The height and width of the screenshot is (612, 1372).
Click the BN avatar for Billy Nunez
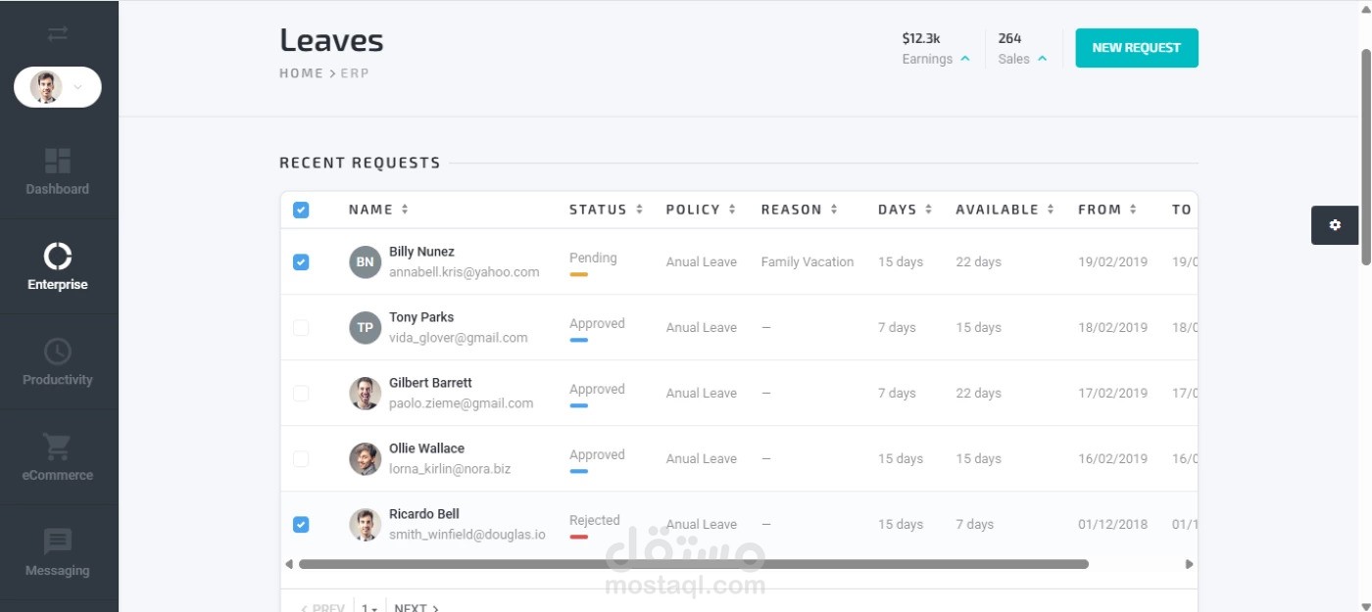pyautogui.click(x=365, y=261)
